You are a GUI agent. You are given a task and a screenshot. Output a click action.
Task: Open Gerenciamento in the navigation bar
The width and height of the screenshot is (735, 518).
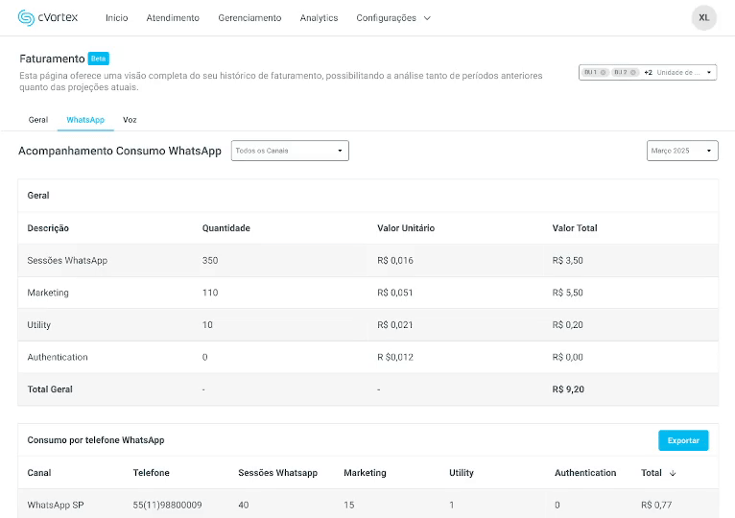tap(249, 18)
